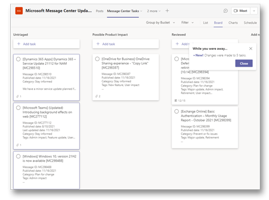Click the Reviewed bucket title
The height and width of the screenshot is (200, 269).
coord(179,35)
